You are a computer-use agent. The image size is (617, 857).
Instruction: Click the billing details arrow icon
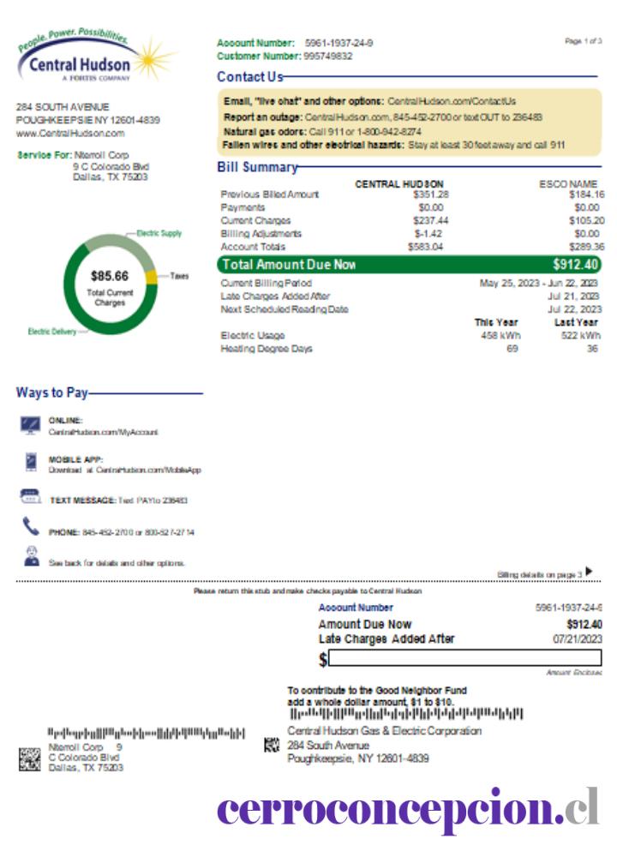589,571
